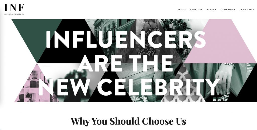
Task: Select the Why You Should Choose Us heading
Action: (x=128, y=121)
